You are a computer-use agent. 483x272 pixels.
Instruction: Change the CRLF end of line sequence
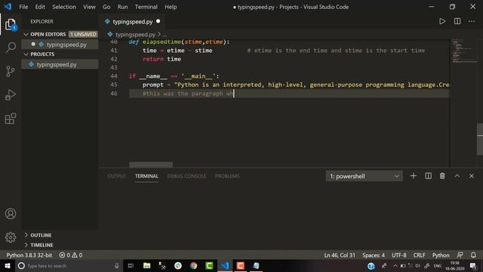(x=420, y=255)
